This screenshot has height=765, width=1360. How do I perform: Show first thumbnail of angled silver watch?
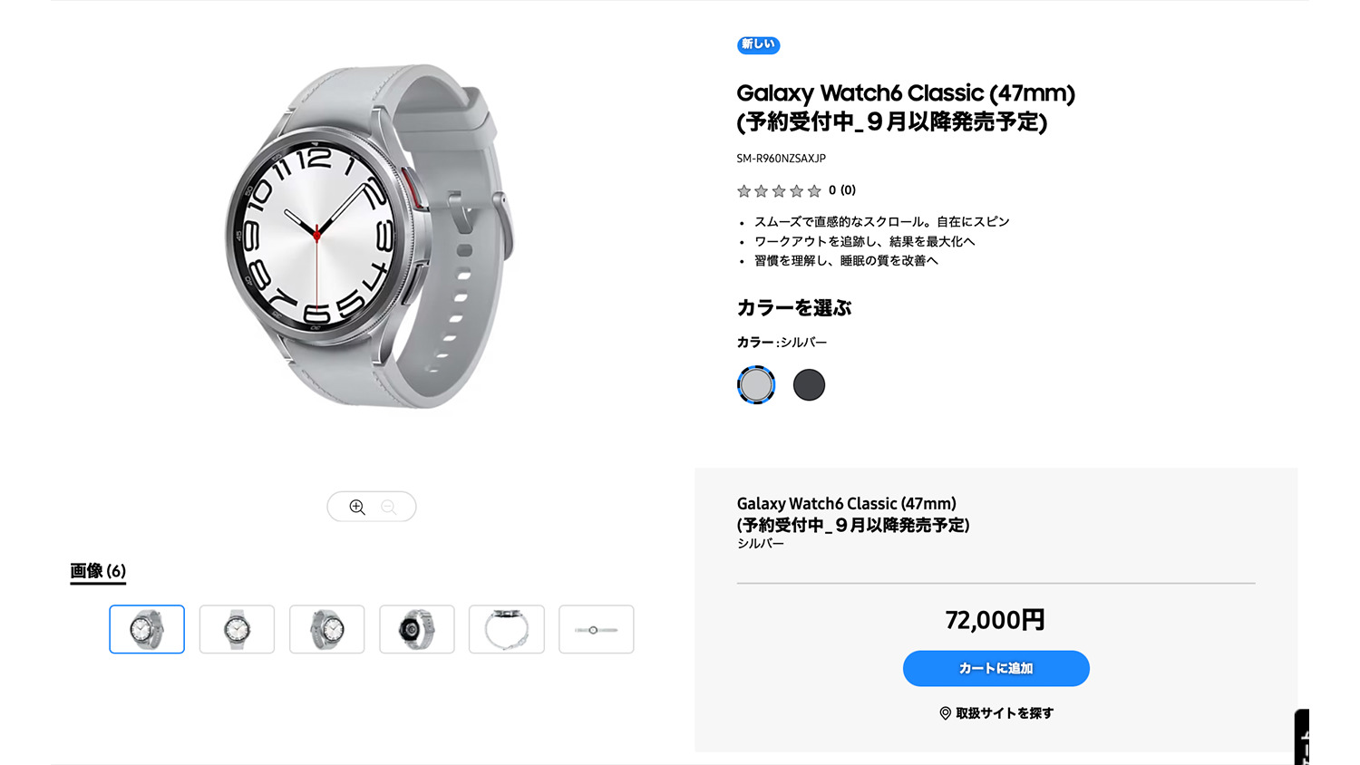click(x=147, y=629)
